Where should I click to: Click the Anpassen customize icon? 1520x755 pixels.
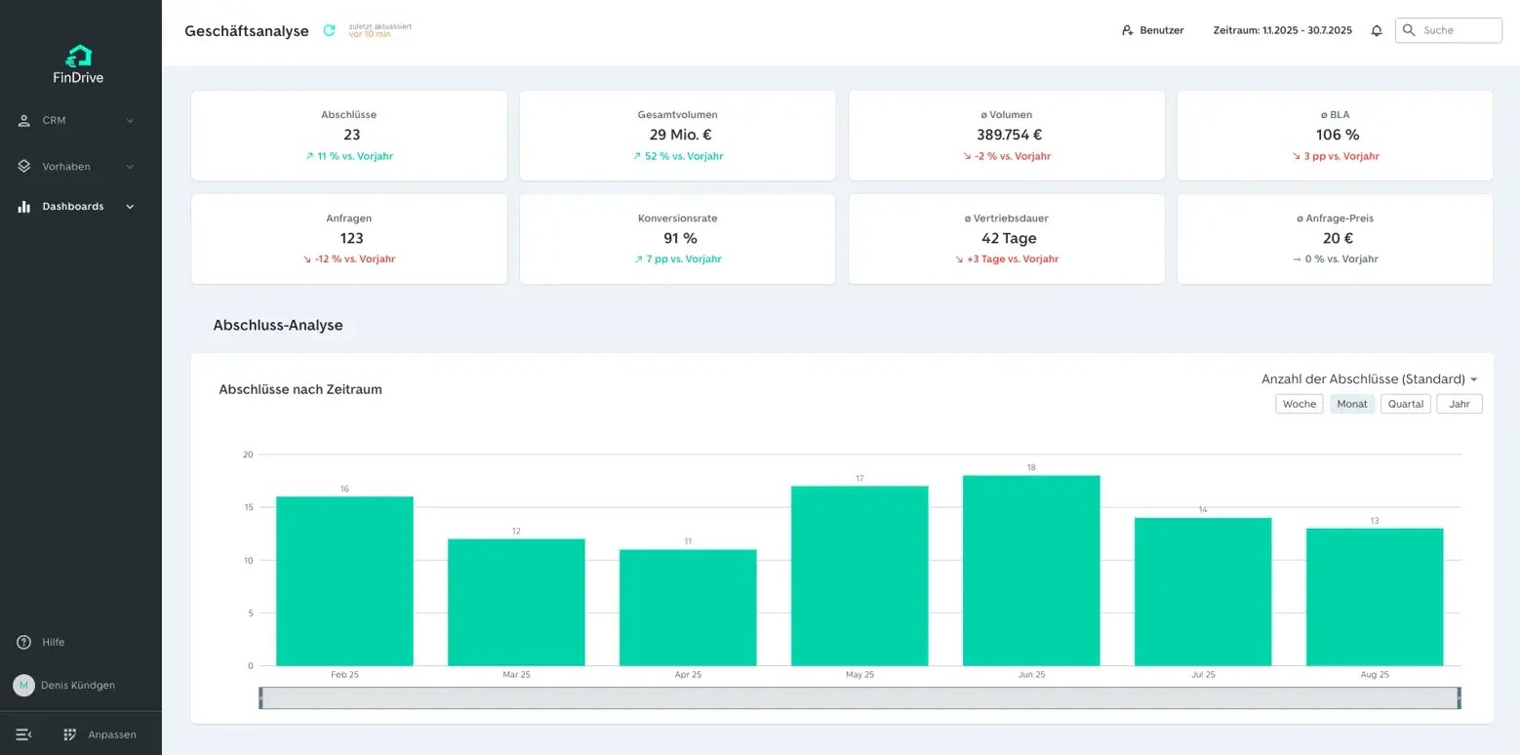click(70, 735)
